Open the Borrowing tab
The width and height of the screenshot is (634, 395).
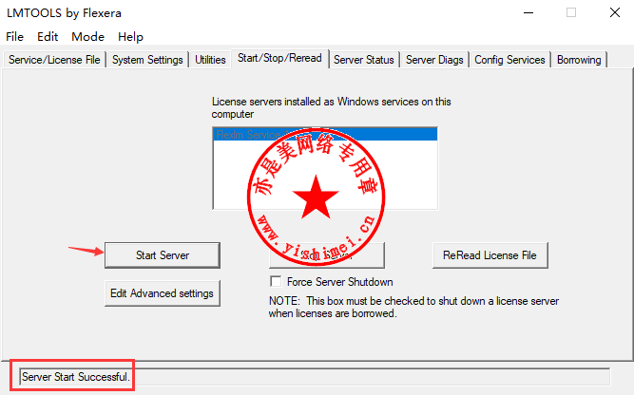579,60
